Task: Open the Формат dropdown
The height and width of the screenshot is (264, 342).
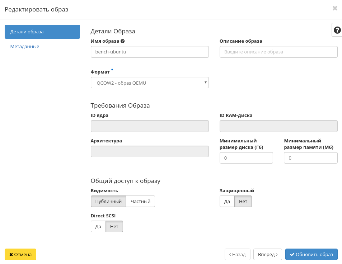Action: tap(150, 83)
